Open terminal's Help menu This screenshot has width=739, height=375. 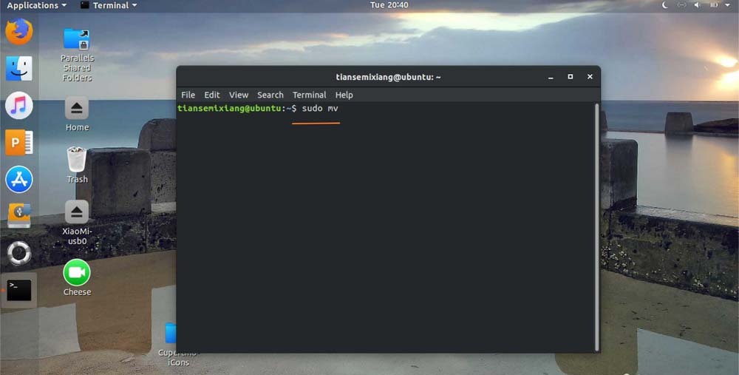click(x=344, y=95)
